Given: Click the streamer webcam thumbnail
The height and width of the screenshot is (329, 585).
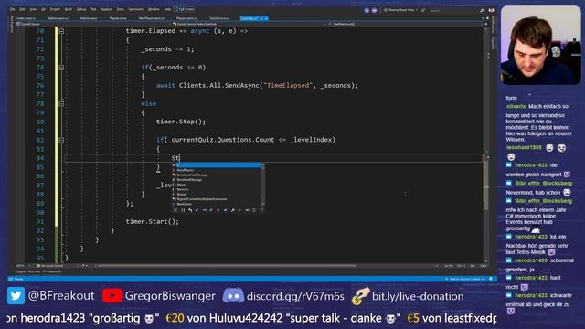Looking at the screenshot, I should [540, 45].
